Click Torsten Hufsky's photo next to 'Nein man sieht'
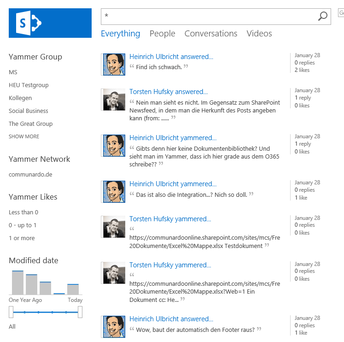Screen dimensions: 344x342 [x=114, y=100]
